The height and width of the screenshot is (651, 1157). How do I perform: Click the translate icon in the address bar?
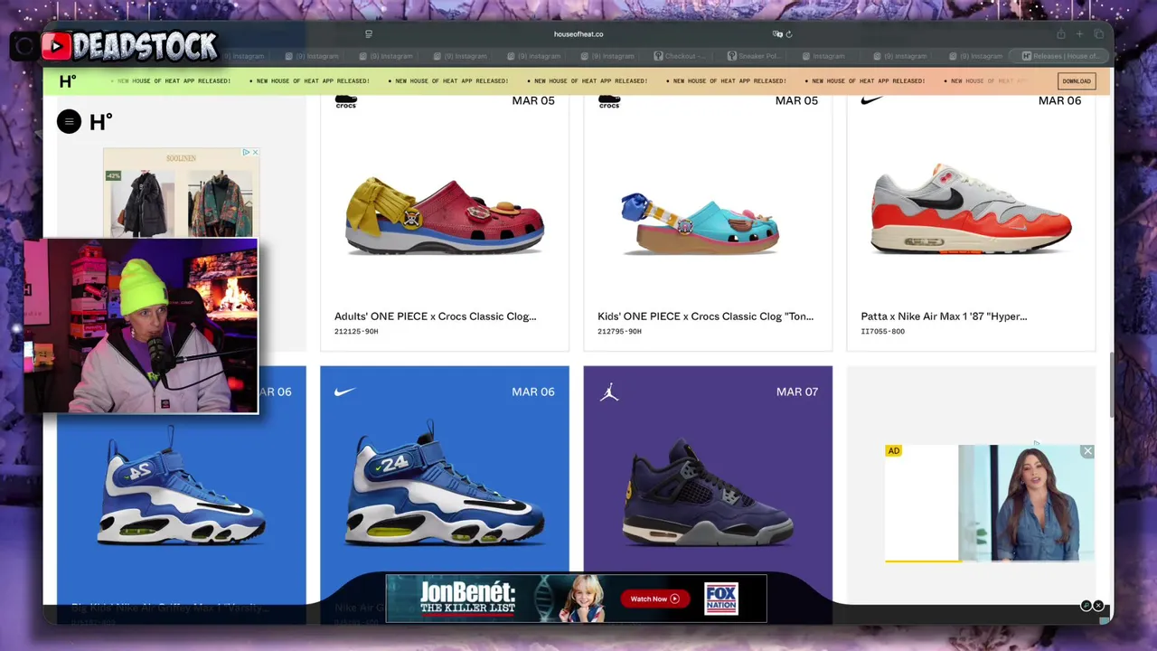777,34
